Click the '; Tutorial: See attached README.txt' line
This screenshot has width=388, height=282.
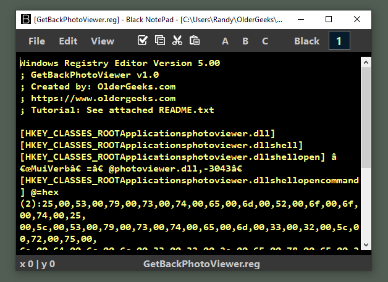tap(117, 110)
